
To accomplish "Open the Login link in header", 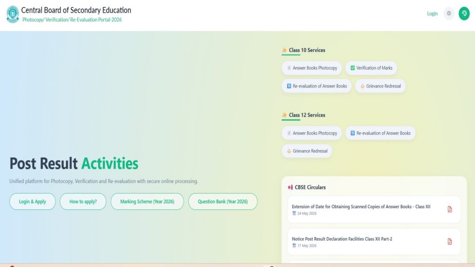I will 432,13.
